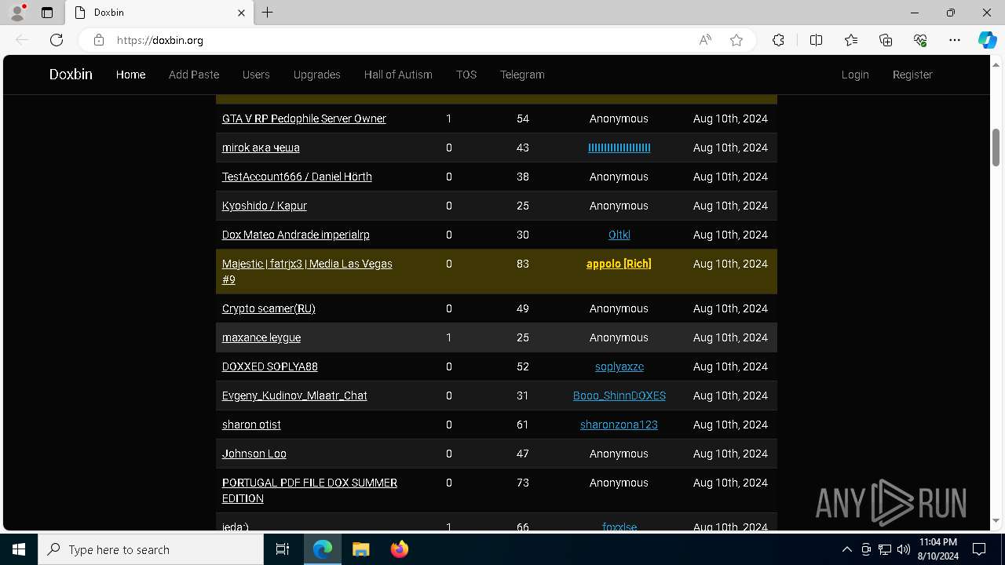Click the Doxbin site logo
Image resolution: width=1005 pixels, height=565 pixels.
tap(71, 75)
